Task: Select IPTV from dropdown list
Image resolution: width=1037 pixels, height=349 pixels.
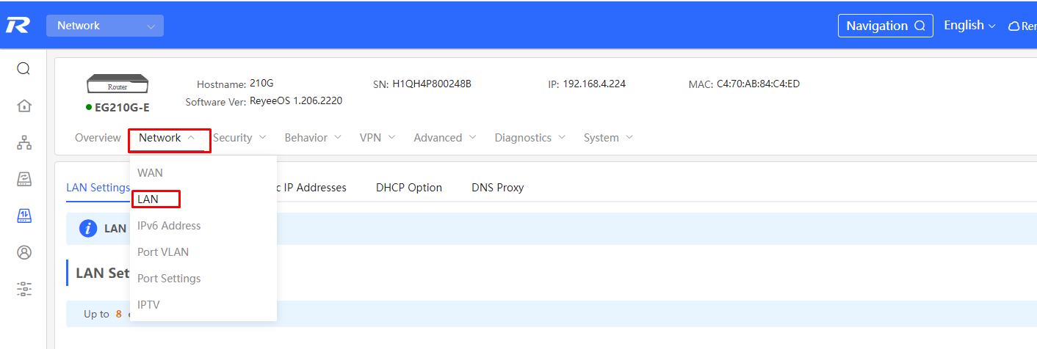Action: pyautogui.click(x=148, y=305)
